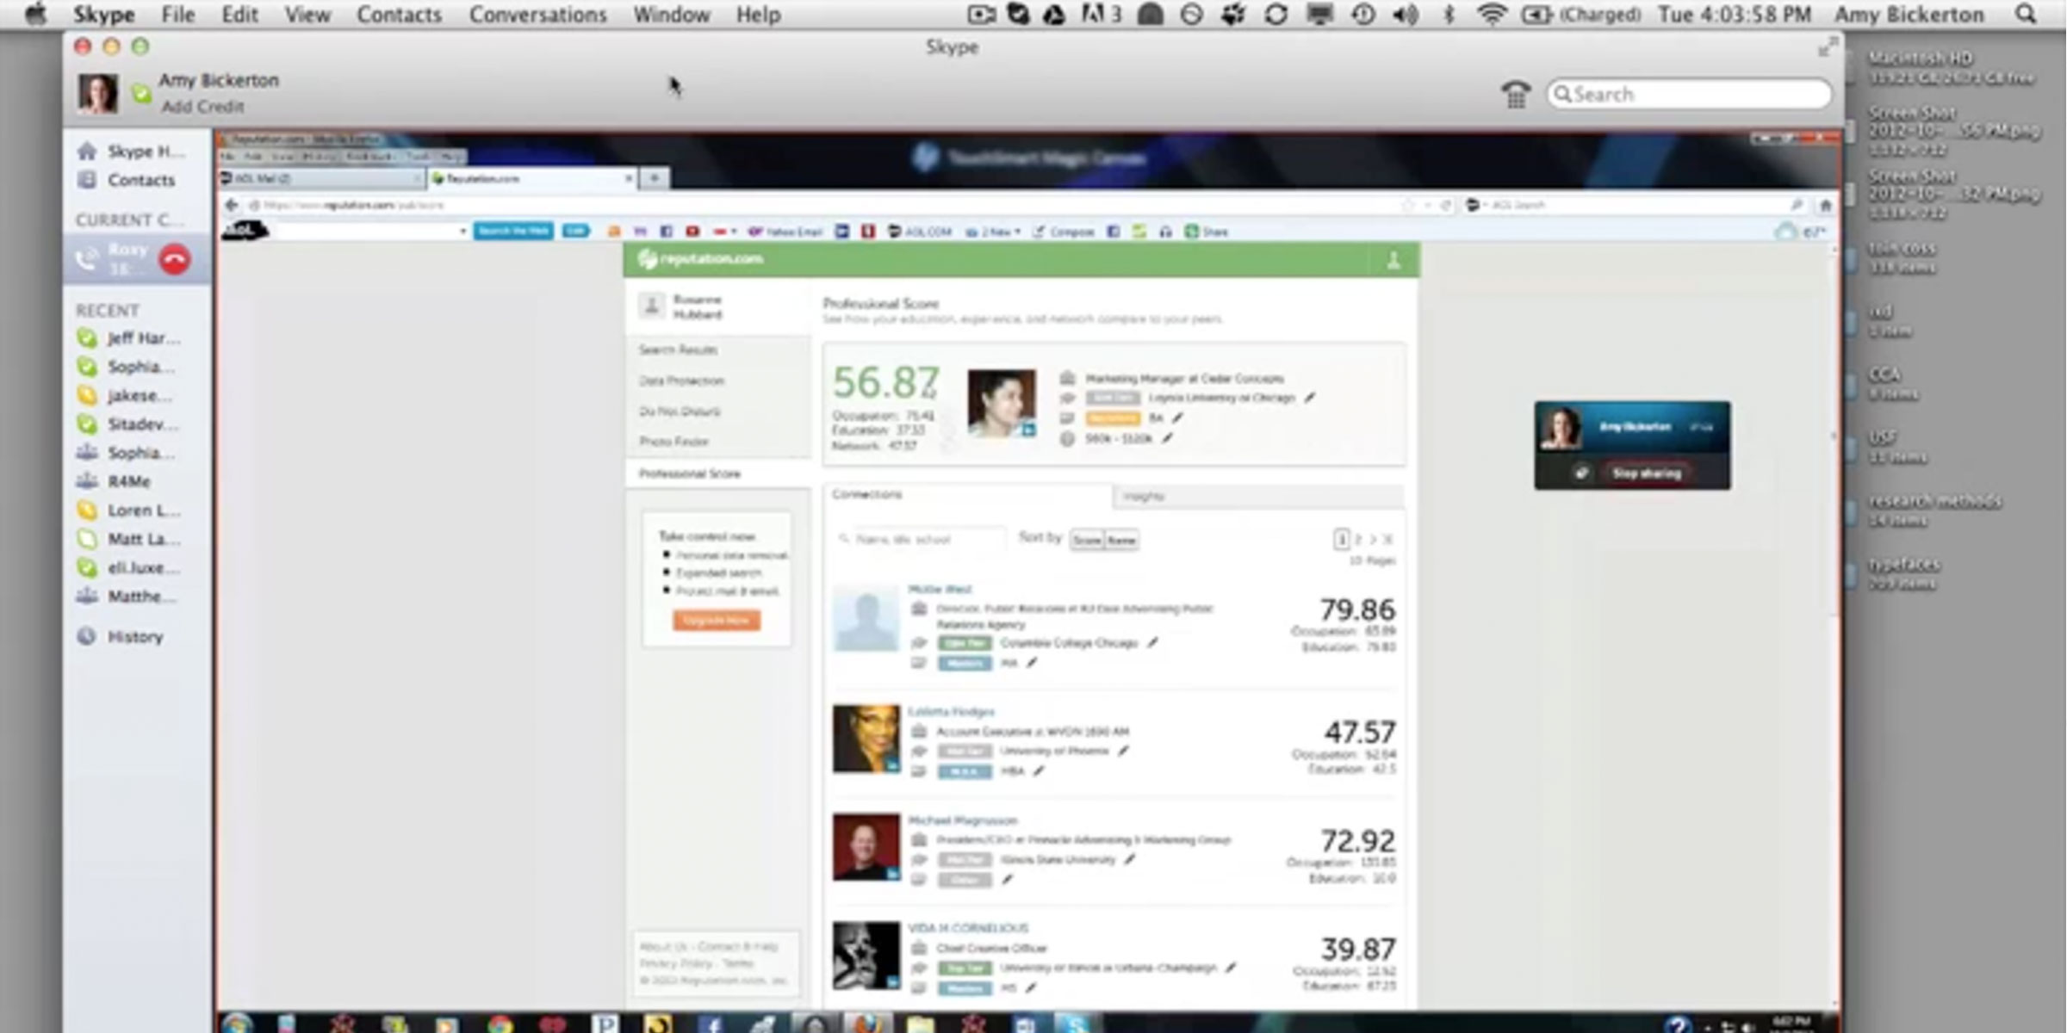Go to page 2 of connections
The height and width of the screenshot is (1033, 2067).
tap(1357, 540)
